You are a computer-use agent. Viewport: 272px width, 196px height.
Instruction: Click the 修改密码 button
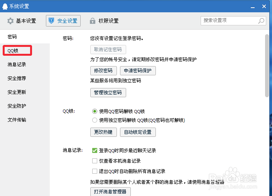click(103, 71)
